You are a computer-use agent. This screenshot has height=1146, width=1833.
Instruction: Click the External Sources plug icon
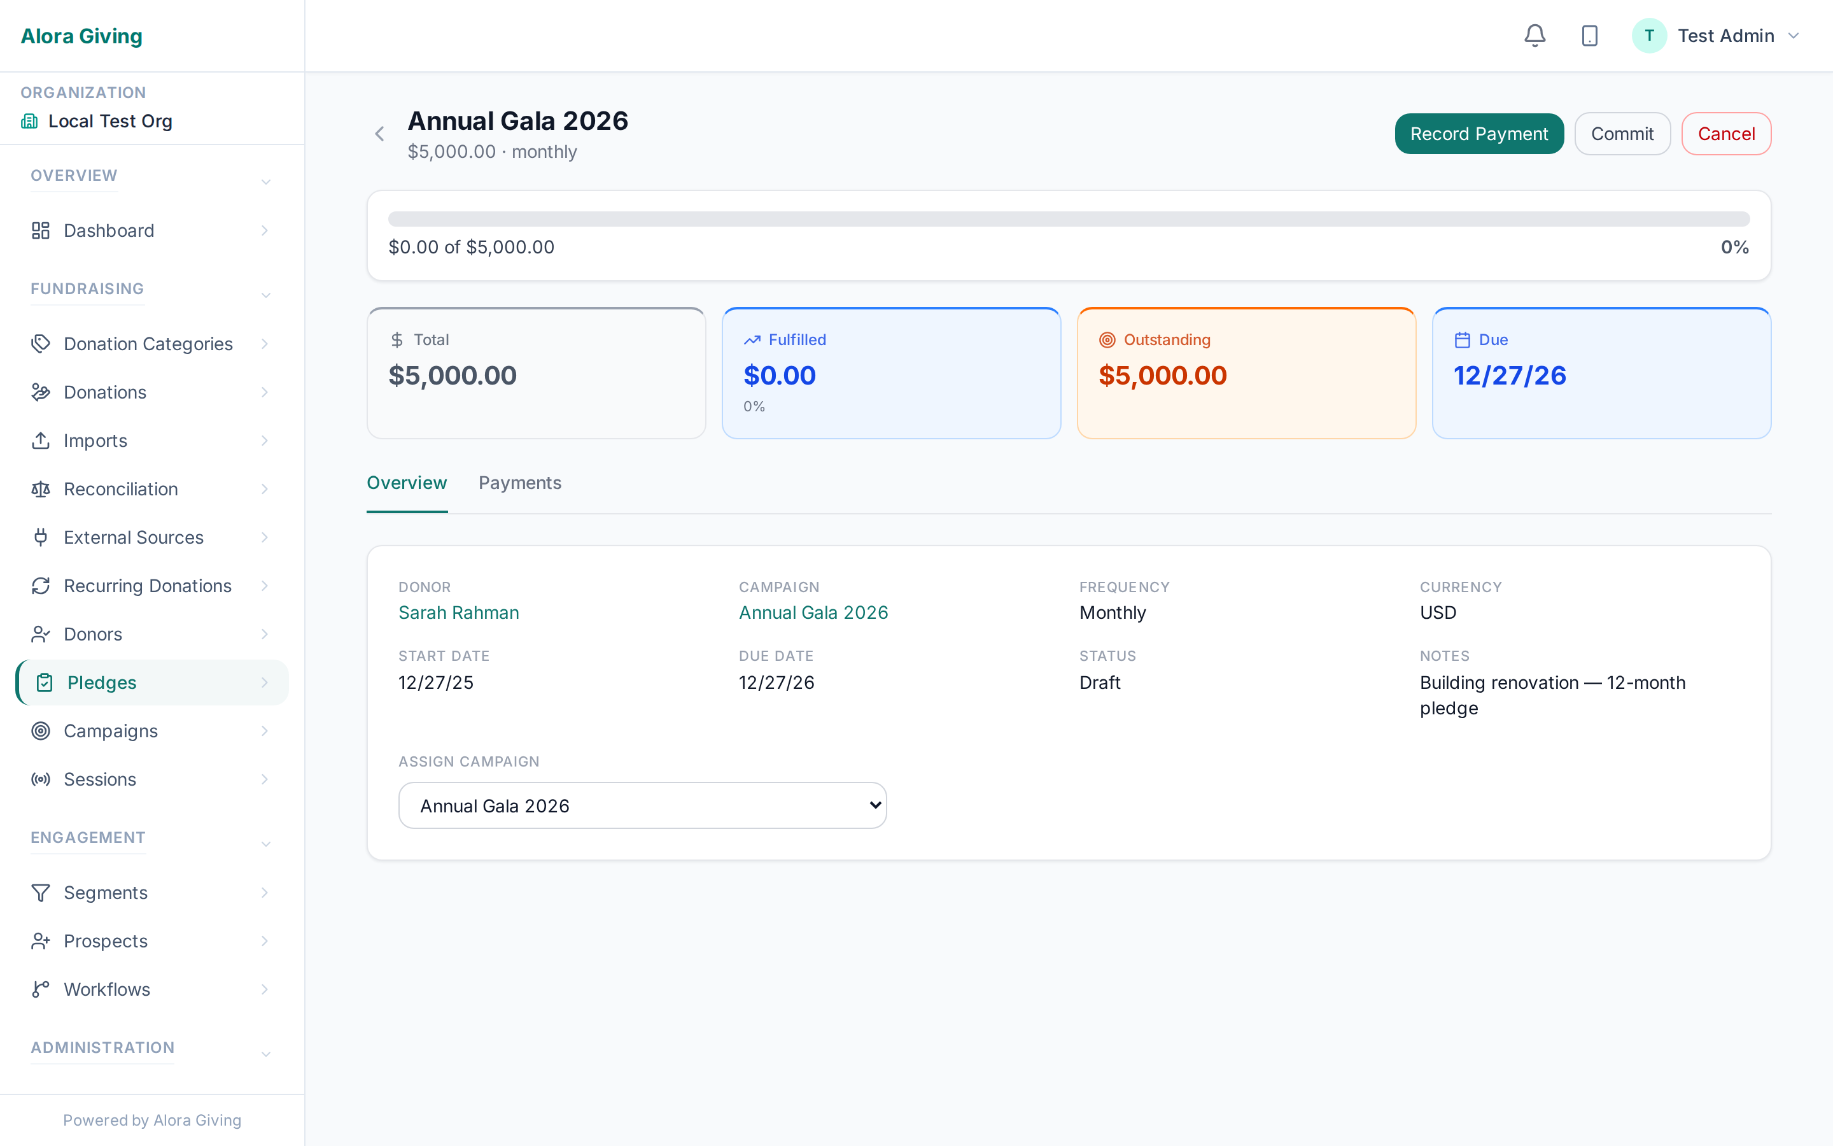(41, 537)
